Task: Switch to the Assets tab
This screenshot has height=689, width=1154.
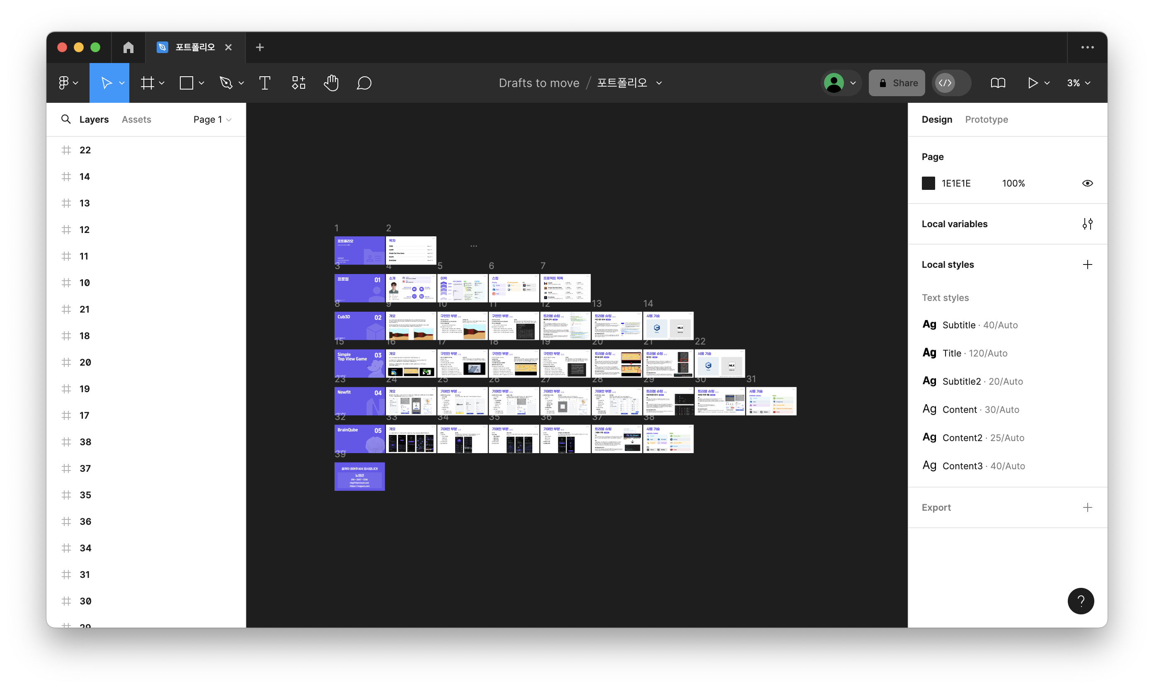Action: point(136,119)
